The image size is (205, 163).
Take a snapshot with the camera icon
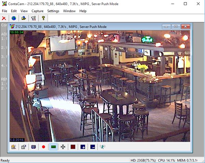point(34,147)
